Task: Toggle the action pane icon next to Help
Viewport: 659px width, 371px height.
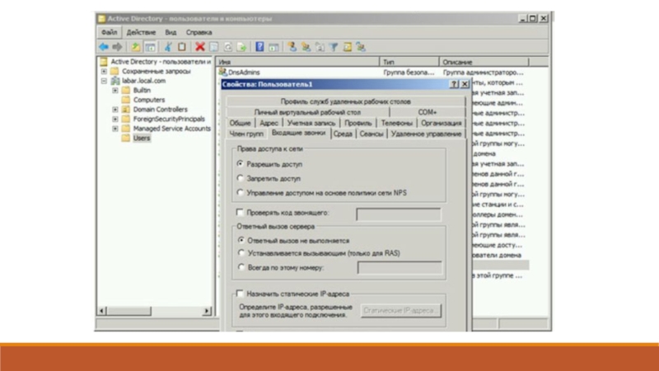Action: tap(273, 47)
